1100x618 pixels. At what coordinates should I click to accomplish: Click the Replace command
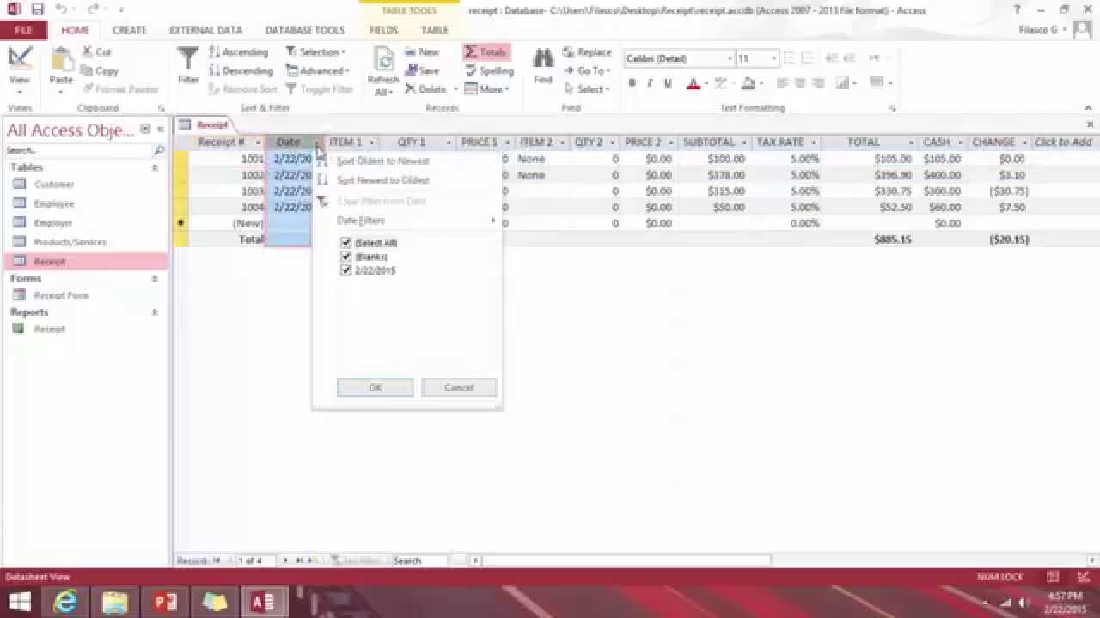click(x=588, y=52)
